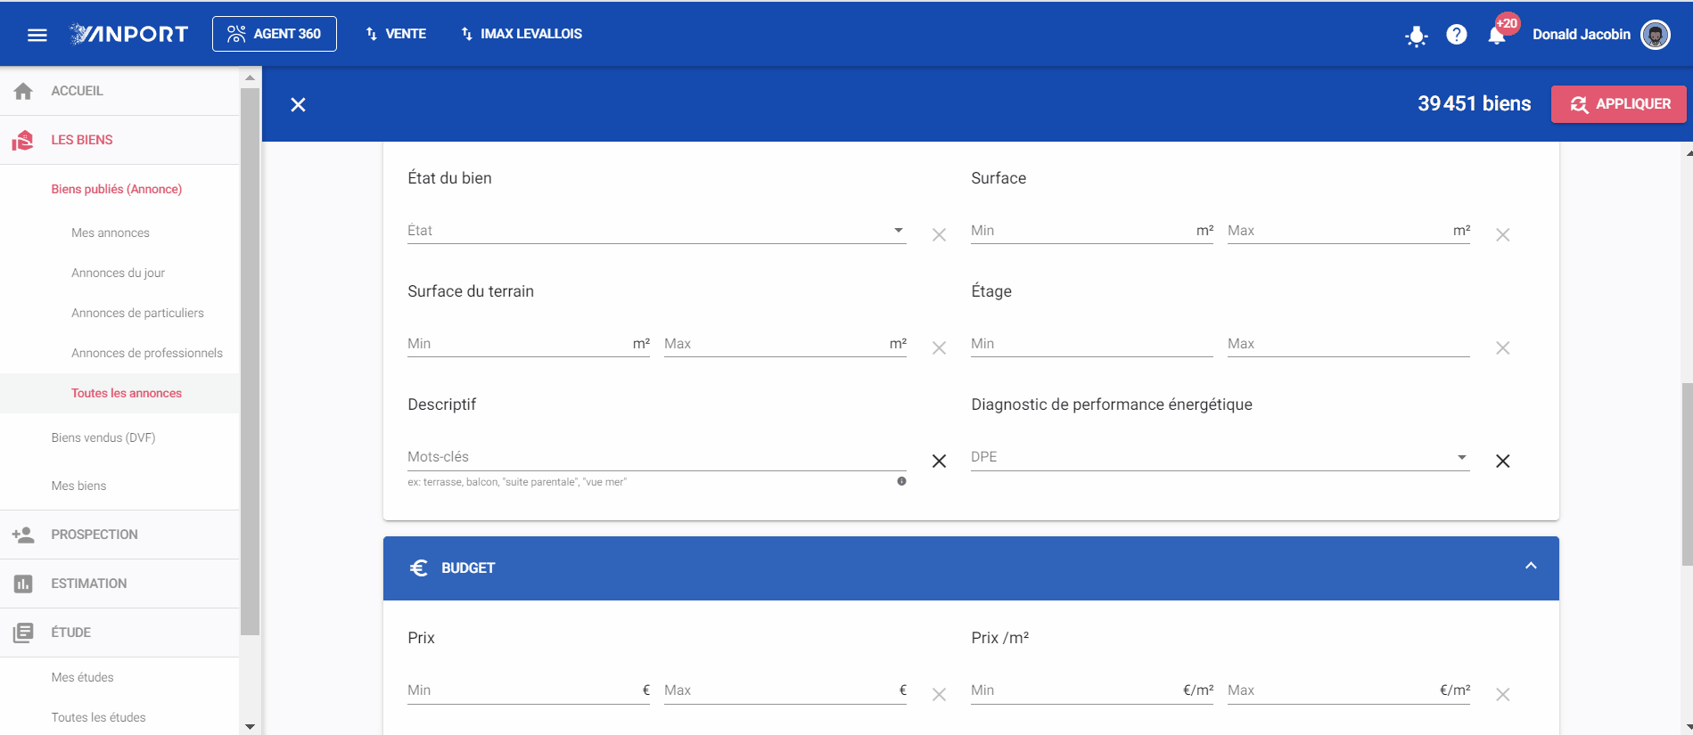Open the help question mark icon
Image resolution: width=1693 pixels, height=735 pixels.
tap(1457, 35)
